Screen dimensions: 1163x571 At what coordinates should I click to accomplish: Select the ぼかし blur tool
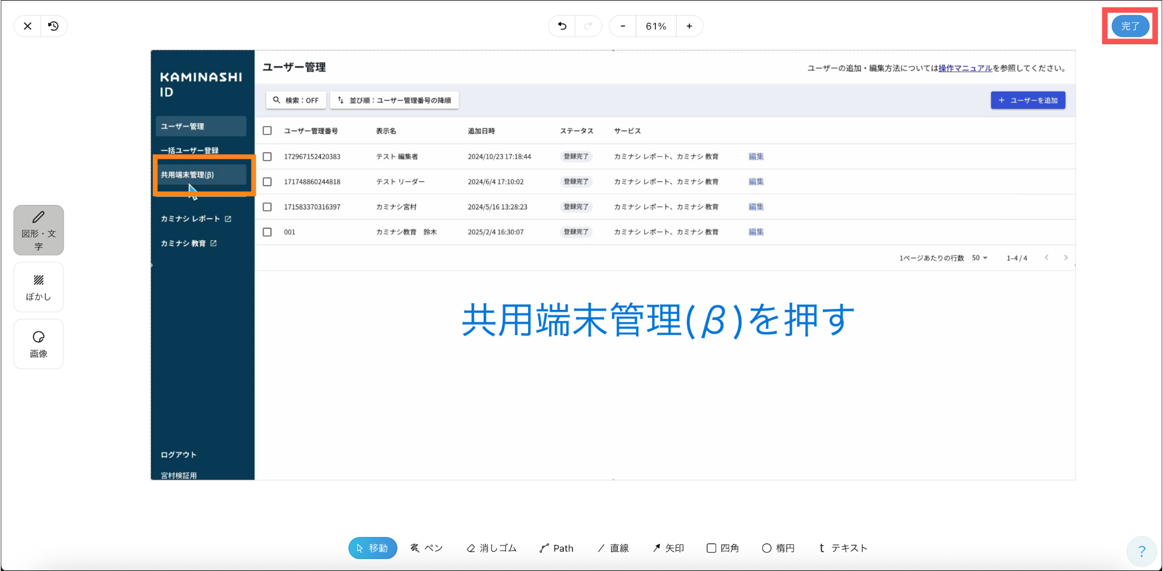point(39,287)
